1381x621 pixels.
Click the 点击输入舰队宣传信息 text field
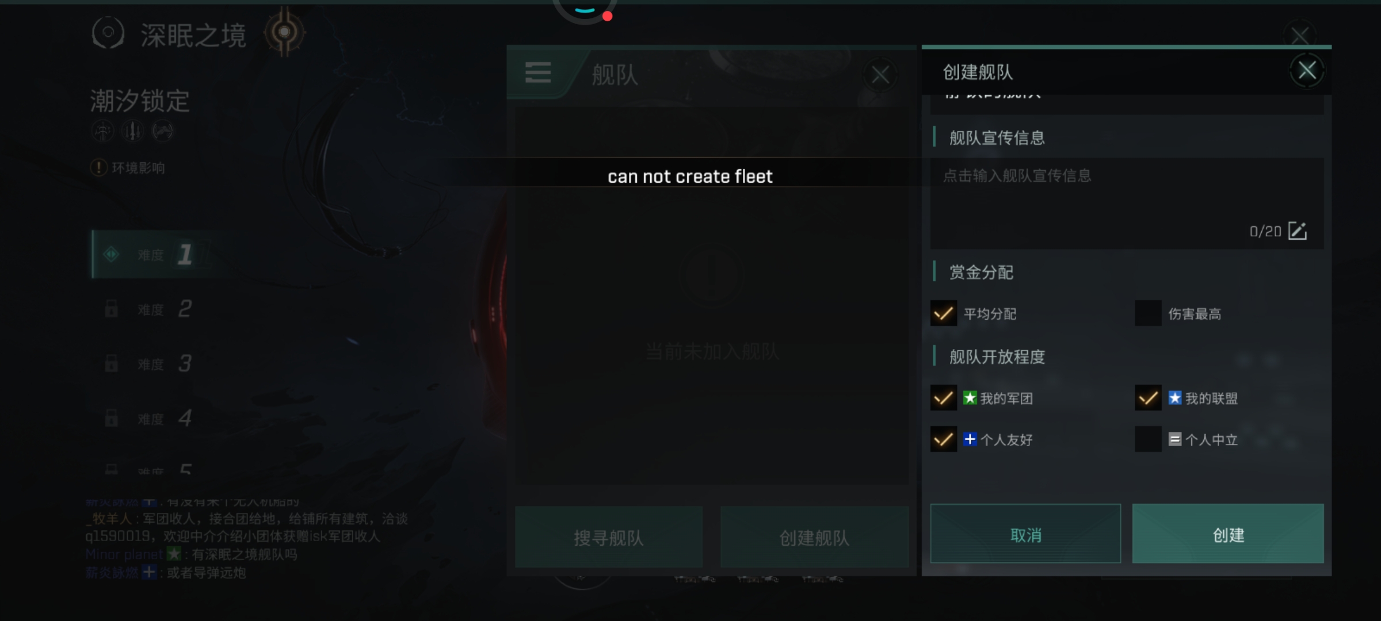pyautogui.click(x=1127, y=203)
